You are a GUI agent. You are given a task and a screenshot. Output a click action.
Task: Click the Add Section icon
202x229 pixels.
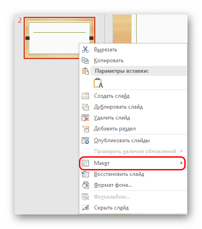(x=85, y=129)
